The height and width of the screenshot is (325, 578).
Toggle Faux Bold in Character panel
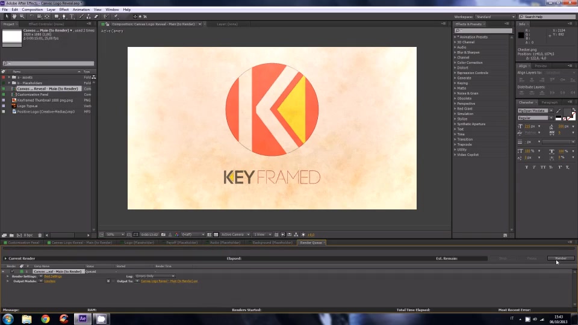pos(526,167)
